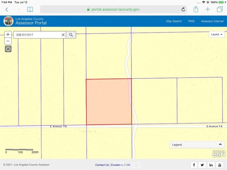Click the esri logo
Screen dimensions: 227x170
pos(218,154)
